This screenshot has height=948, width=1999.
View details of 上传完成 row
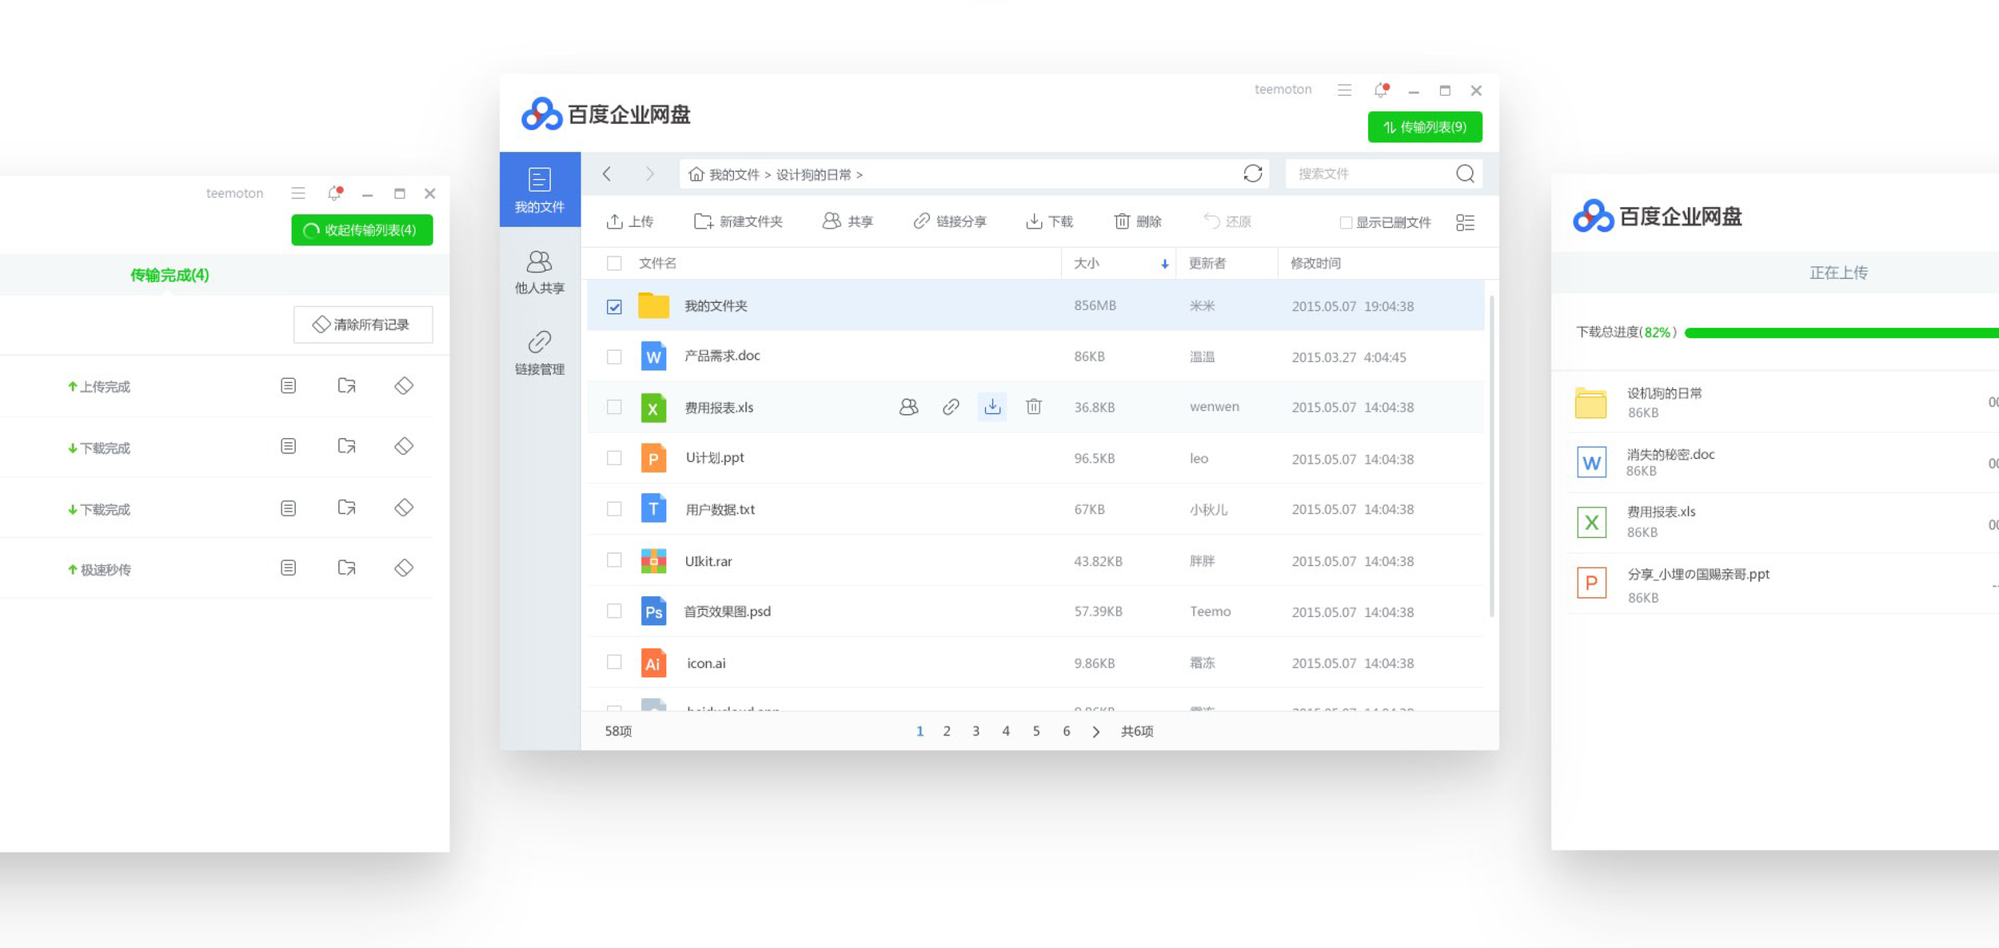tap(289, 386)
